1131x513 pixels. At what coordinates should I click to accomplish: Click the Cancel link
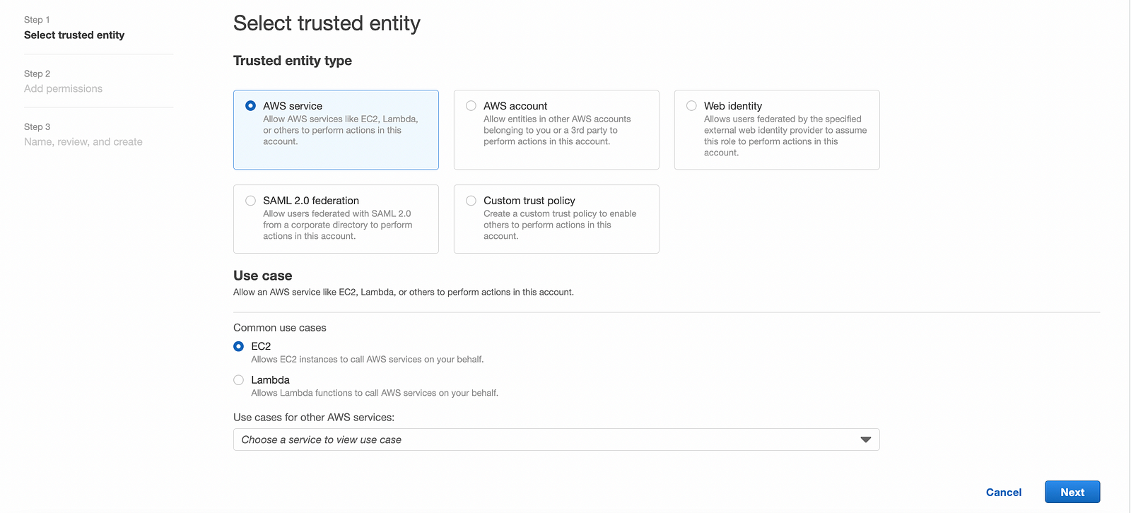tap(1004, 493)
